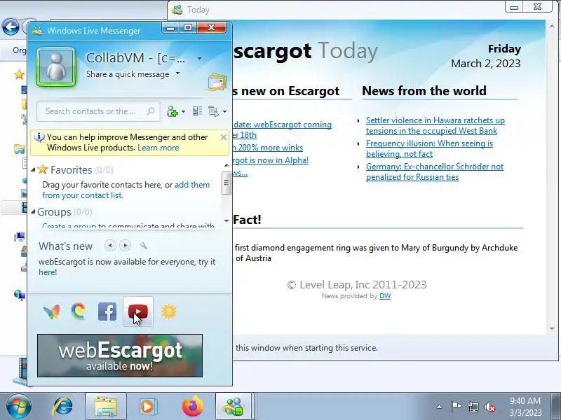Click the add them from your contact list link
This screenshot has width=561, height=420.
click(126, 190)
